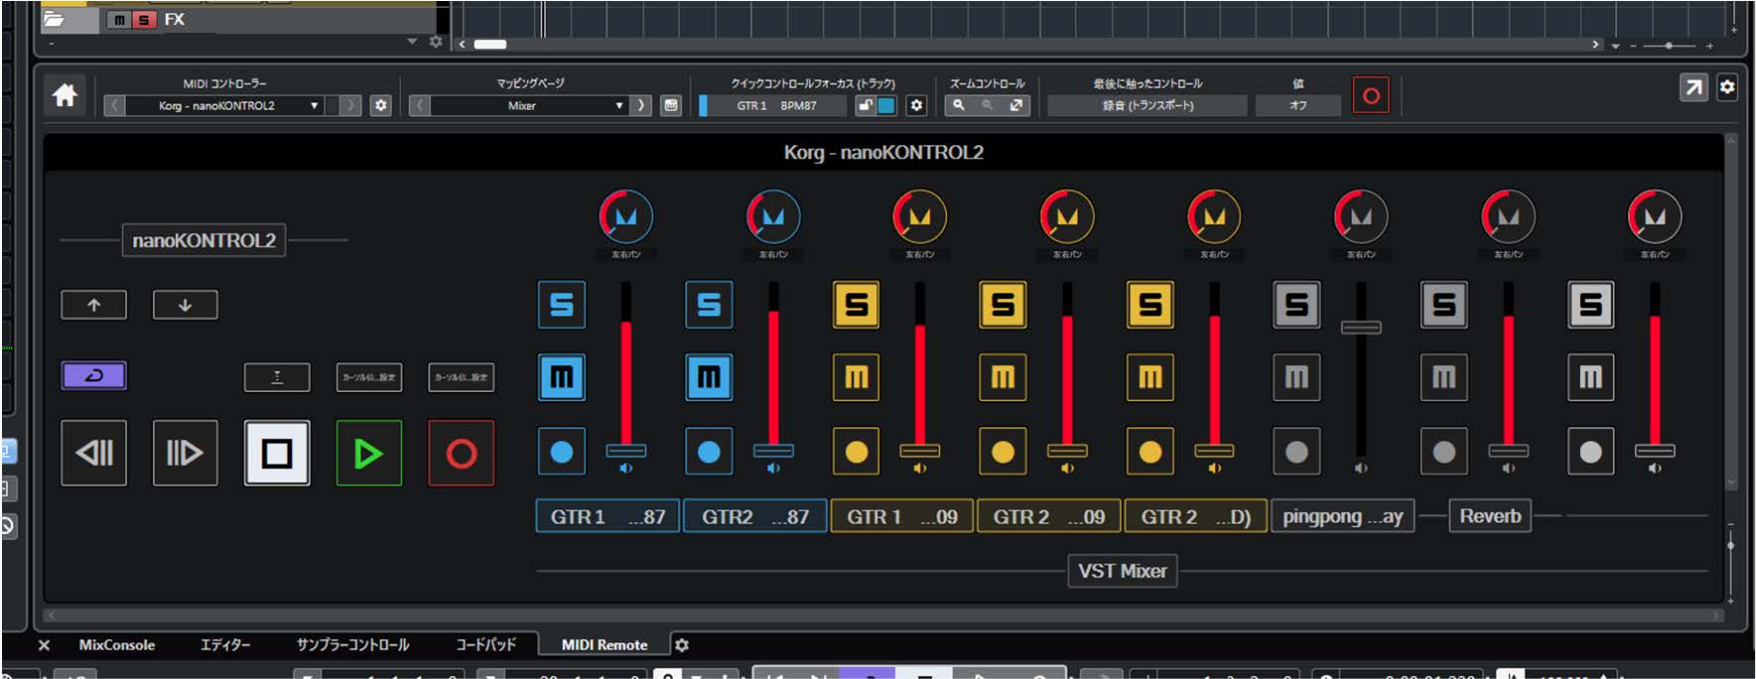Click the red record indicator in toolbar

(x=1371, y=95)
